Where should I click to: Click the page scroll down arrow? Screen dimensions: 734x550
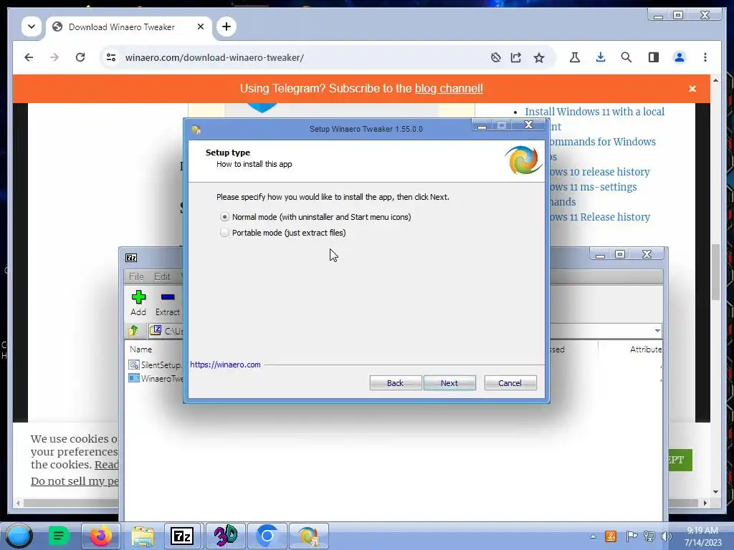point(715,491)
